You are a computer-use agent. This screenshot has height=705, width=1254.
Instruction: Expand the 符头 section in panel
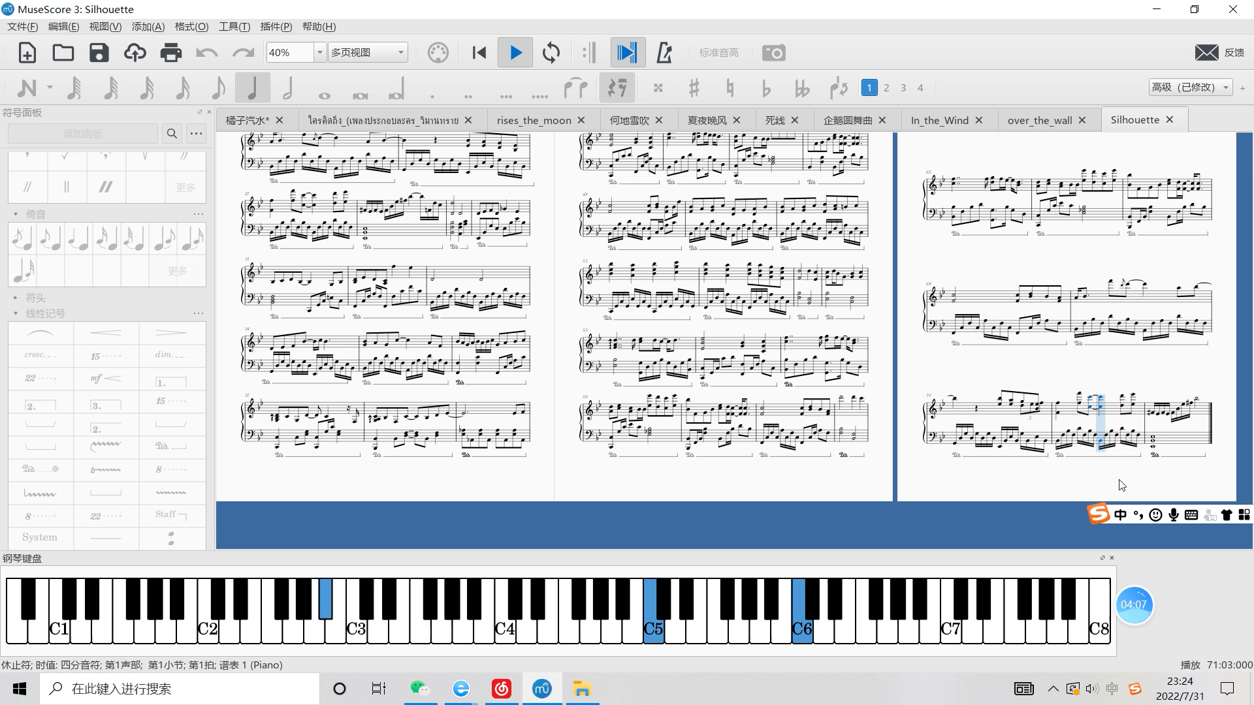16,297
